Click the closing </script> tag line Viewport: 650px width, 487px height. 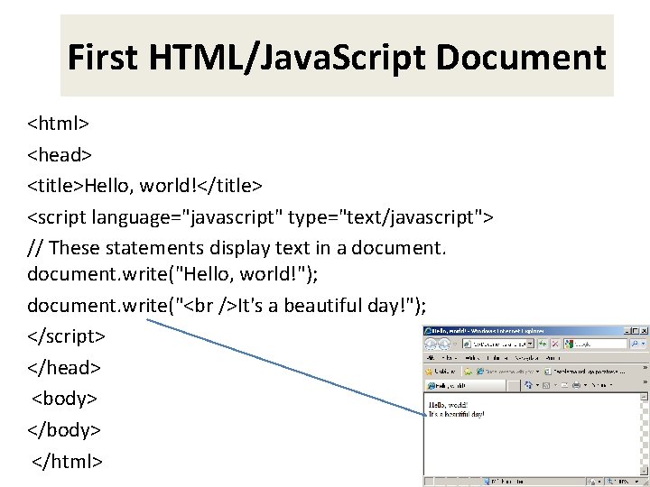coord(66,336)
